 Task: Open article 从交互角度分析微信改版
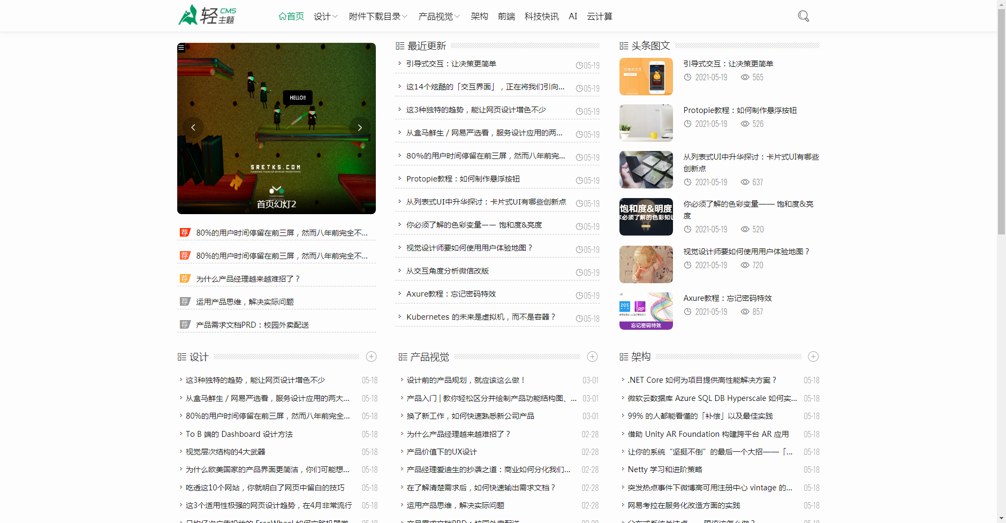click(x=448, y=271)
